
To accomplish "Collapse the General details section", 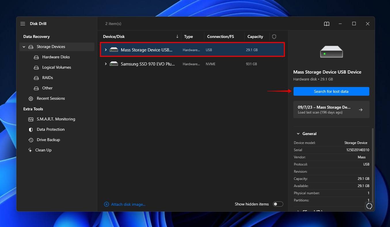I will click(x=298, y=134).
